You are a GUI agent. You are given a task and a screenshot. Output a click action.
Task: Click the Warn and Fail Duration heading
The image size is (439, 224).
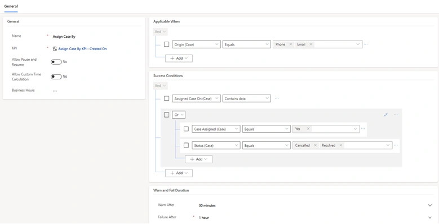coord(171,190)
